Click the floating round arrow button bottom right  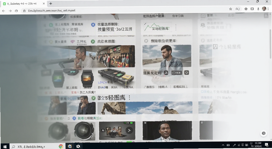[263, 133]
